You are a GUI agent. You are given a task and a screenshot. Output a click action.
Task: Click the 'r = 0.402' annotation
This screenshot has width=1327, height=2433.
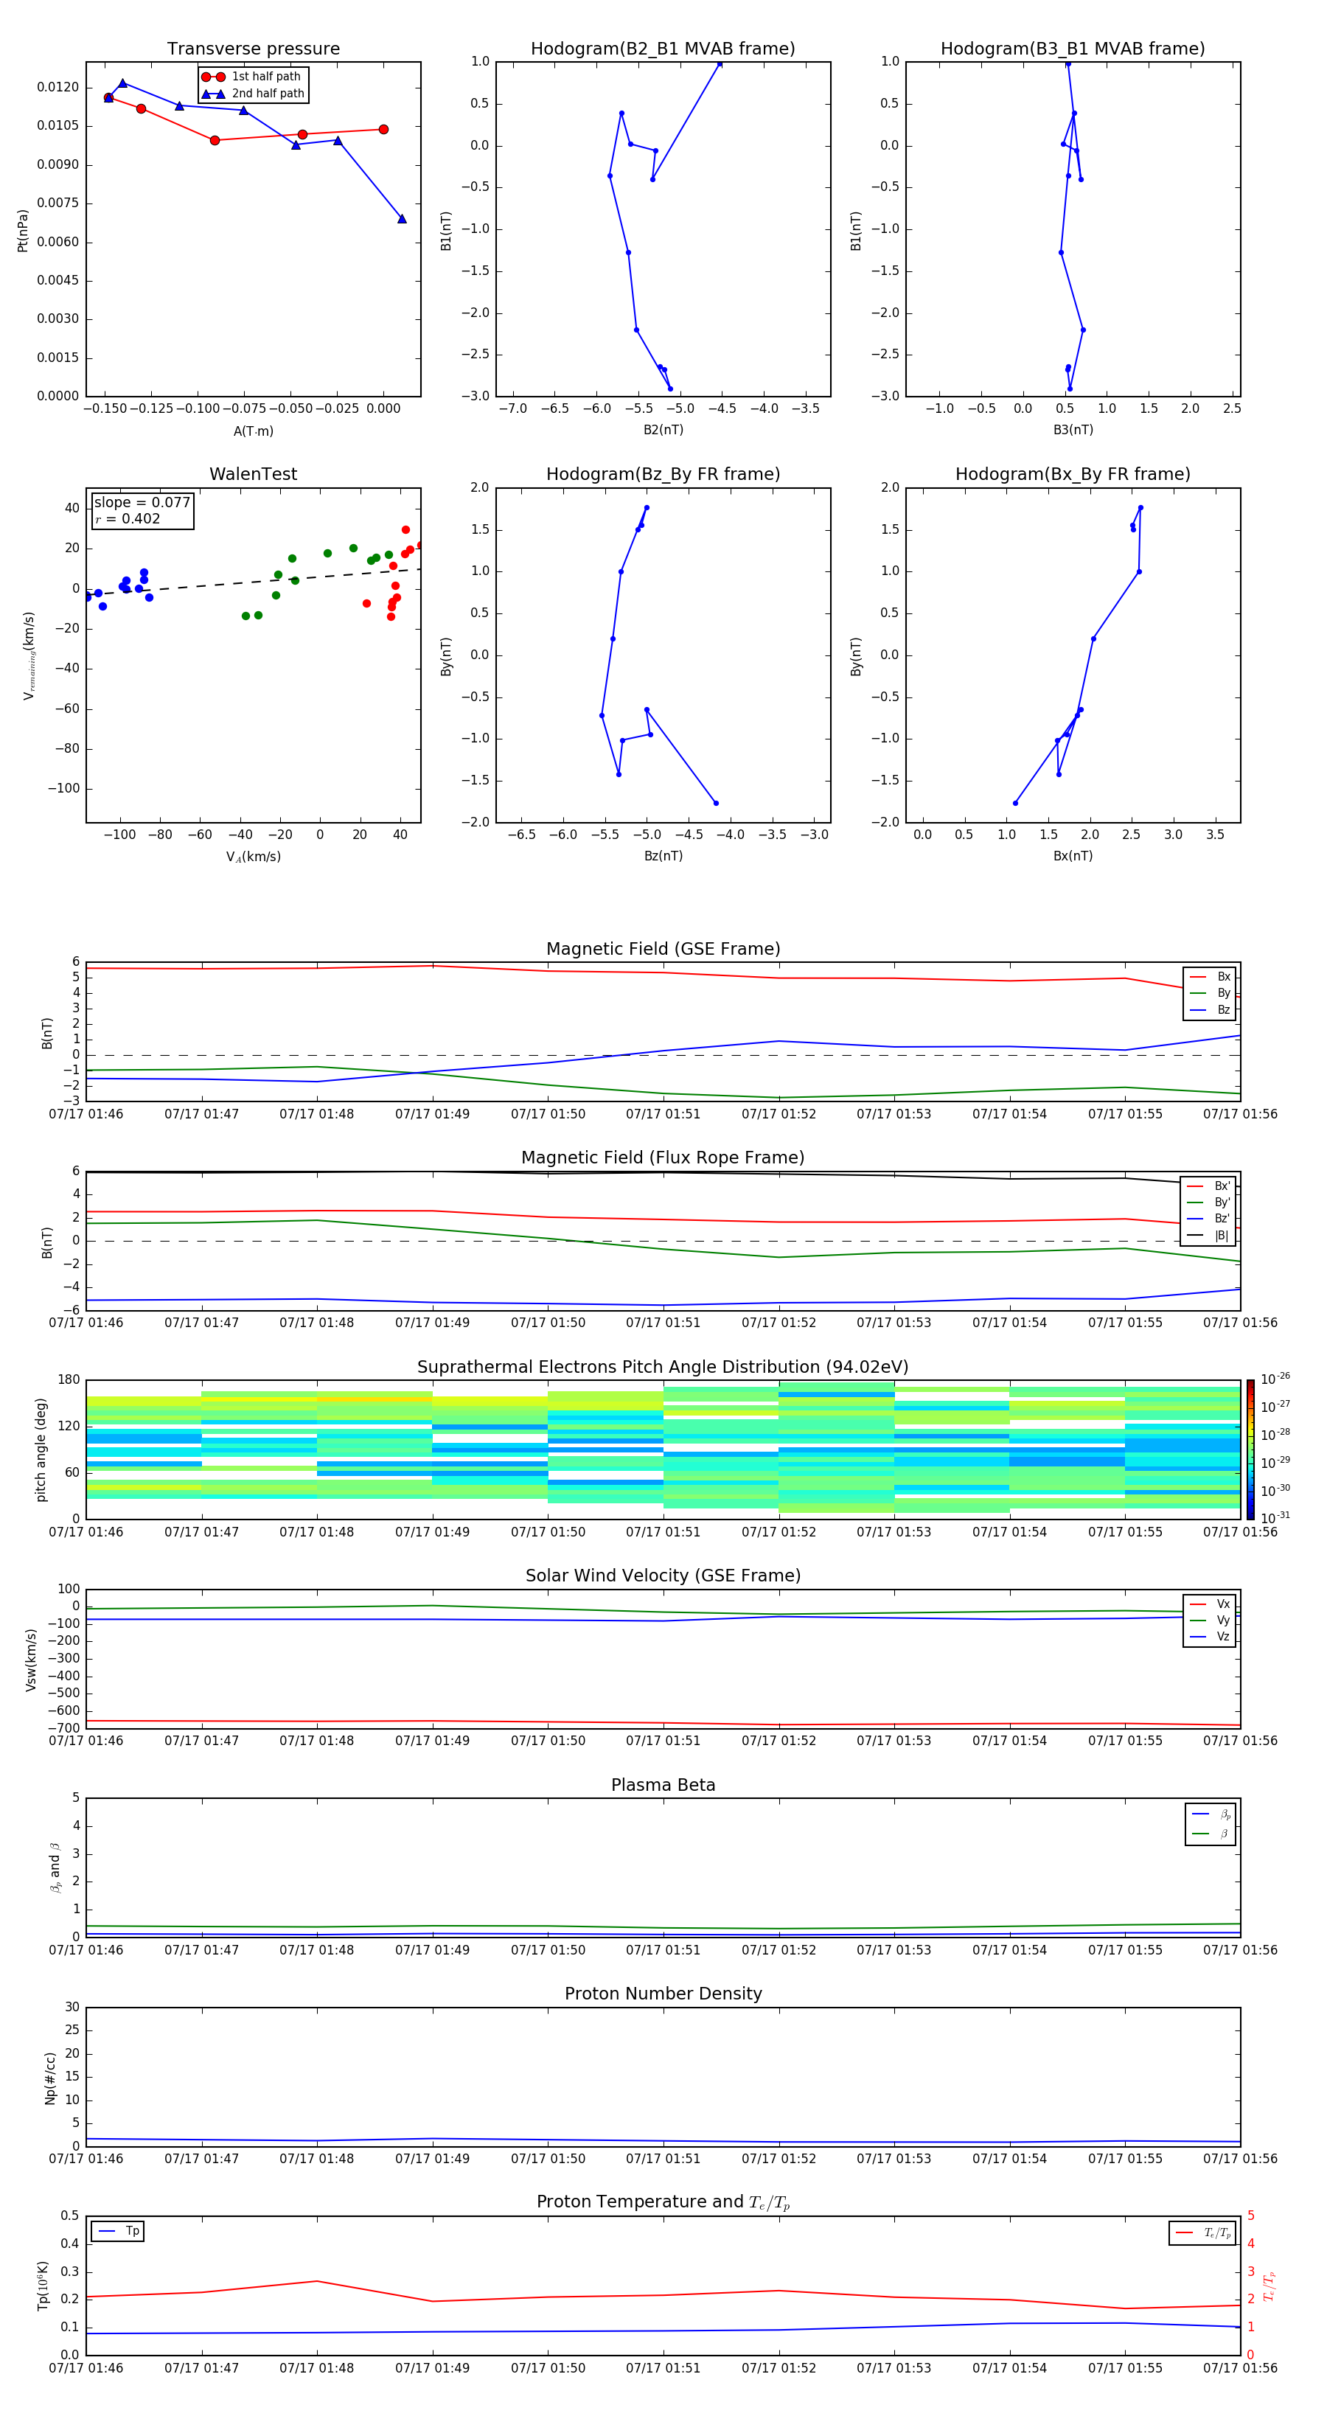coord(128,518)
